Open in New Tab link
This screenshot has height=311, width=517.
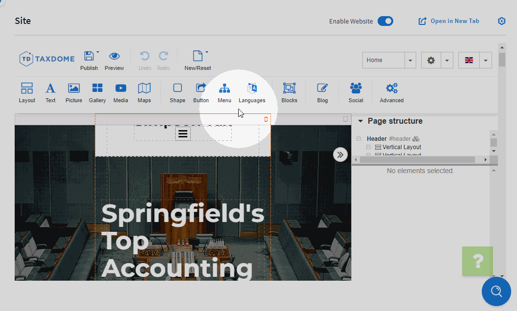[449, 21]
